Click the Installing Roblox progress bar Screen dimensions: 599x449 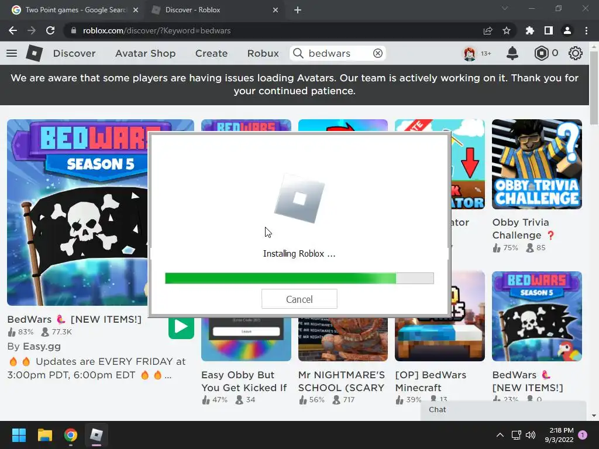tap(299, 278)
